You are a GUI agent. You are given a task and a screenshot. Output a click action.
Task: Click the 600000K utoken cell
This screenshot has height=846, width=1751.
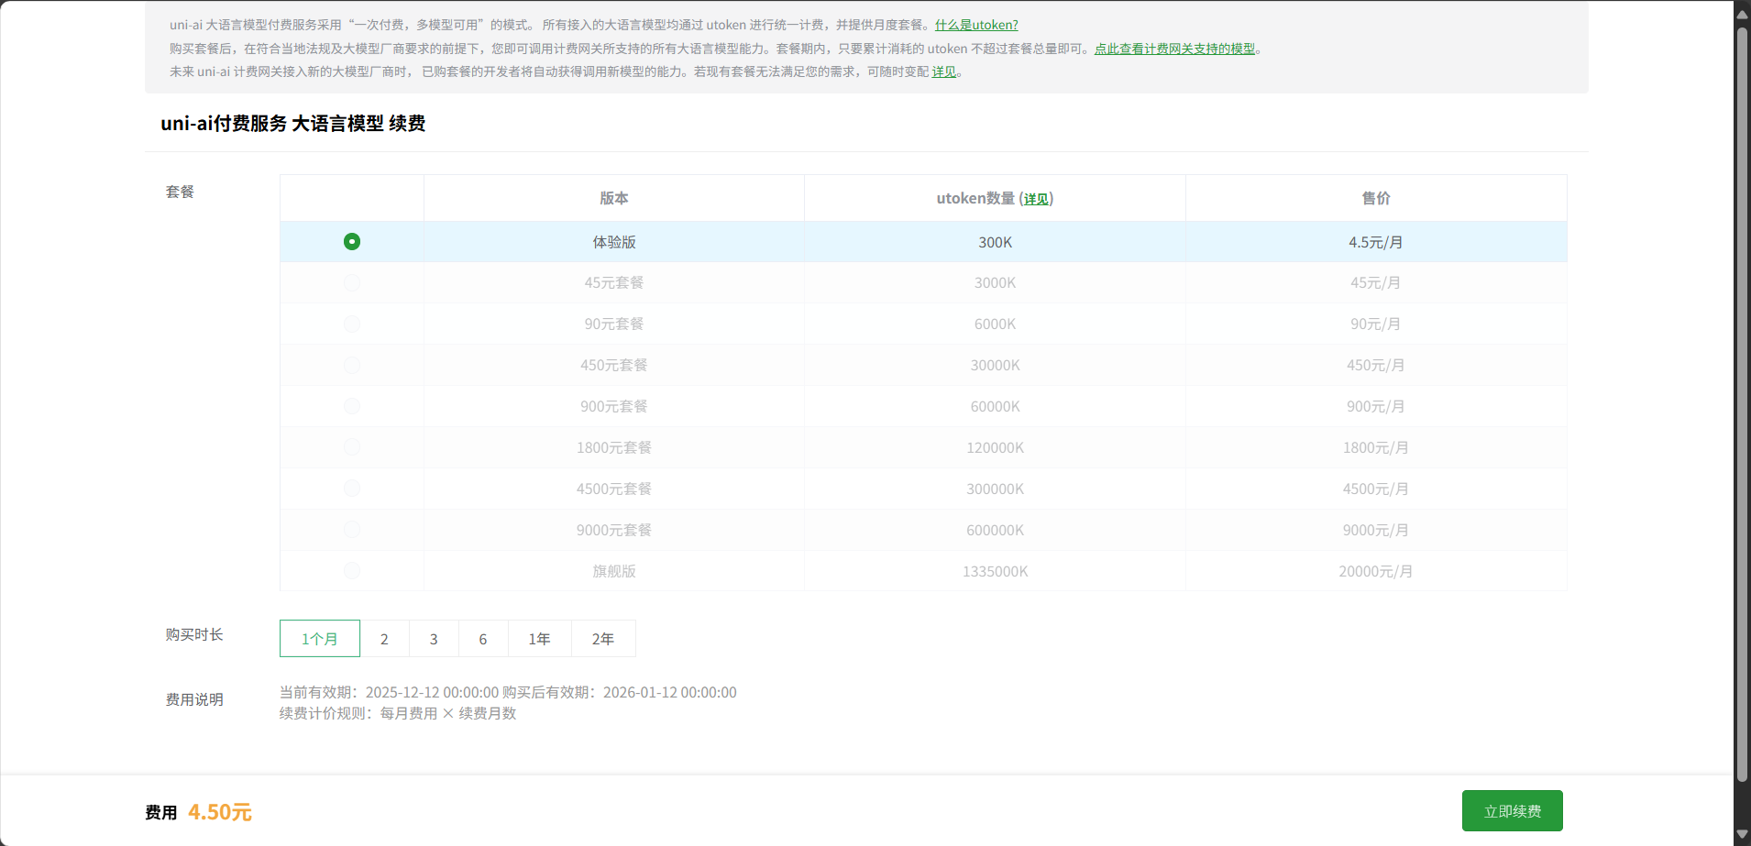tap(996, 530)
